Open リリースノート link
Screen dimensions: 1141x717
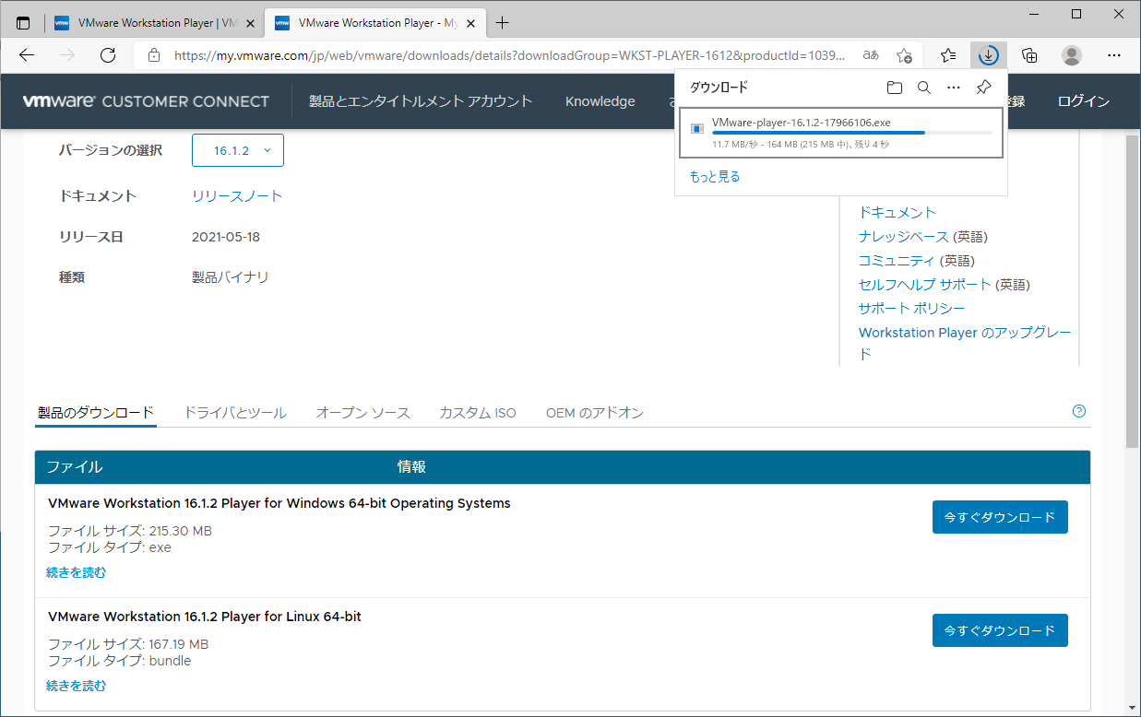(x=237, y=196)
